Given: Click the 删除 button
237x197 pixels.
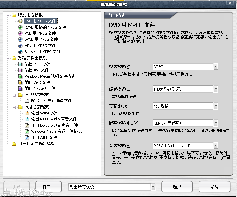Looking at the screenshot, I should pos(17,187).
